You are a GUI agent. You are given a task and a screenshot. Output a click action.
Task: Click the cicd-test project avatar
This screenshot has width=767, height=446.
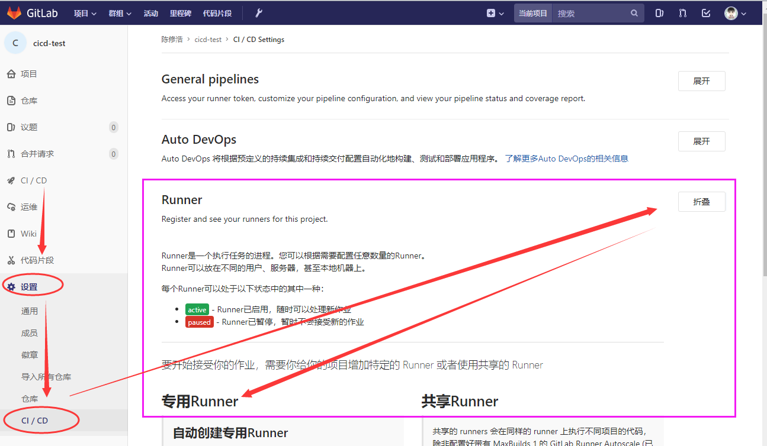pyautogui.click(x=15, y=43)
